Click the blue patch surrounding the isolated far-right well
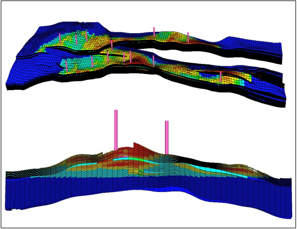Viewport: 297px width, 229px height. pyautogui.click(x=210, y=75)
